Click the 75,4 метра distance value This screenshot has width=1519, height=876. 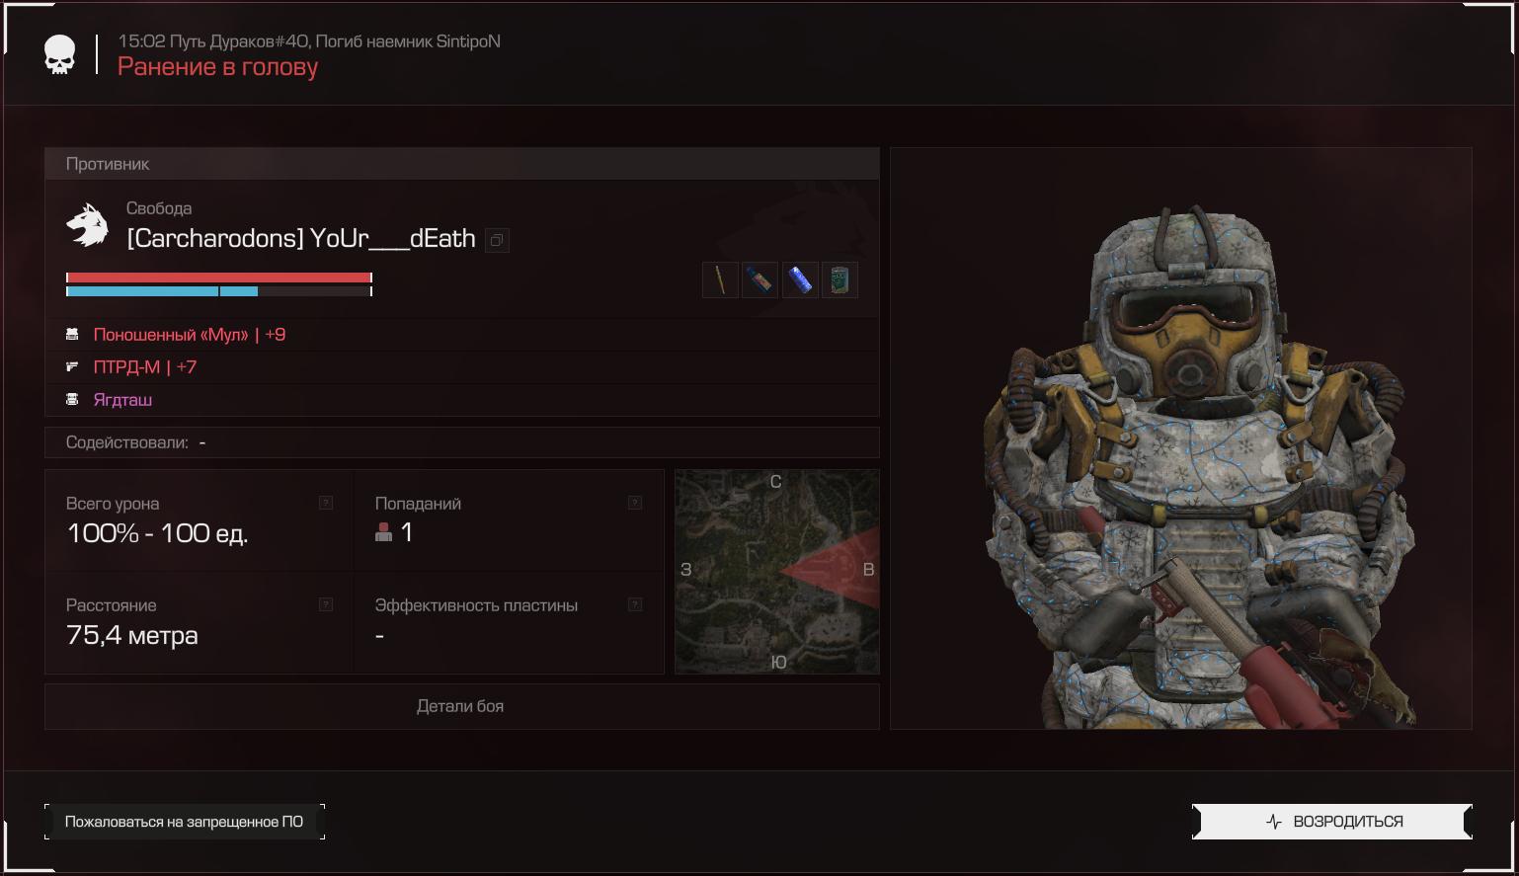(132, 635)
